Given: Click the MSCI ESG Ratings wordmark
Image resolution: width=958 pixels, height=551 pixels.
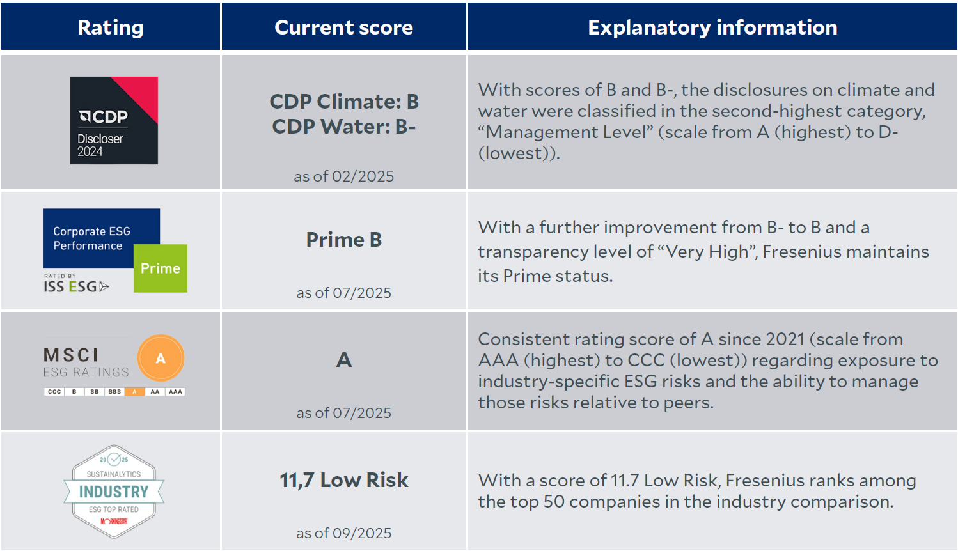Looking at the screenshot, I should (x=86, y=362).
